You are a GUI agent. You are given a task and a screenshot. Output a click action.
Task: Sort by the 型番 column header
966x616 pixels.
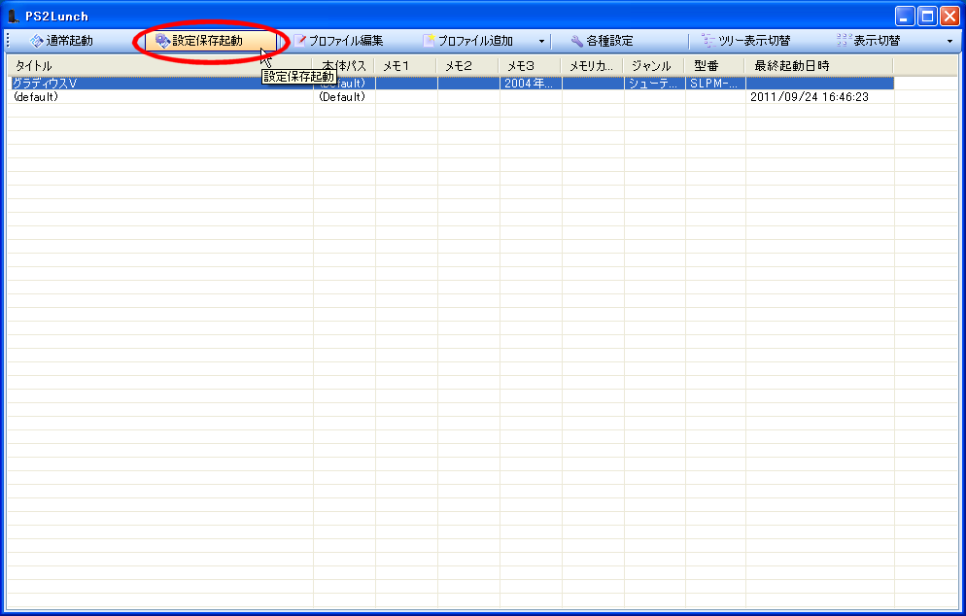pyautogui.click(x=714, y=66)
